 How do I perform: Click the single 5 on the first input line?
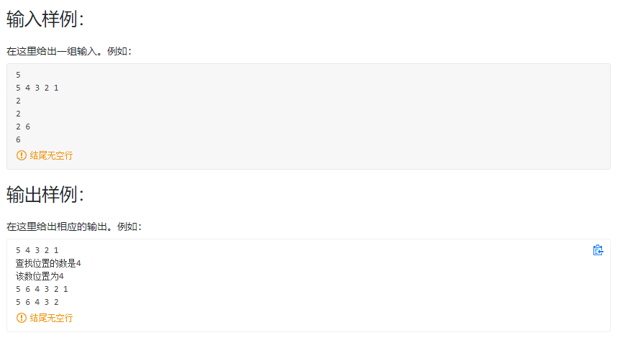pos(18,75)
